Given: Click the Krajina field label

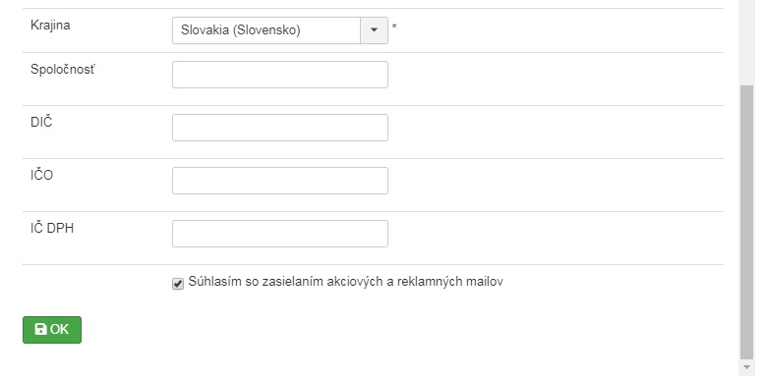Looking at the screenshot, I should pyautogui.click(x=50, y=26).
